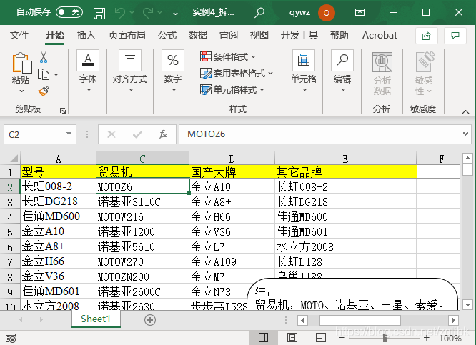Switch to 开发工具 tab
476x345 pixels.
299,35
